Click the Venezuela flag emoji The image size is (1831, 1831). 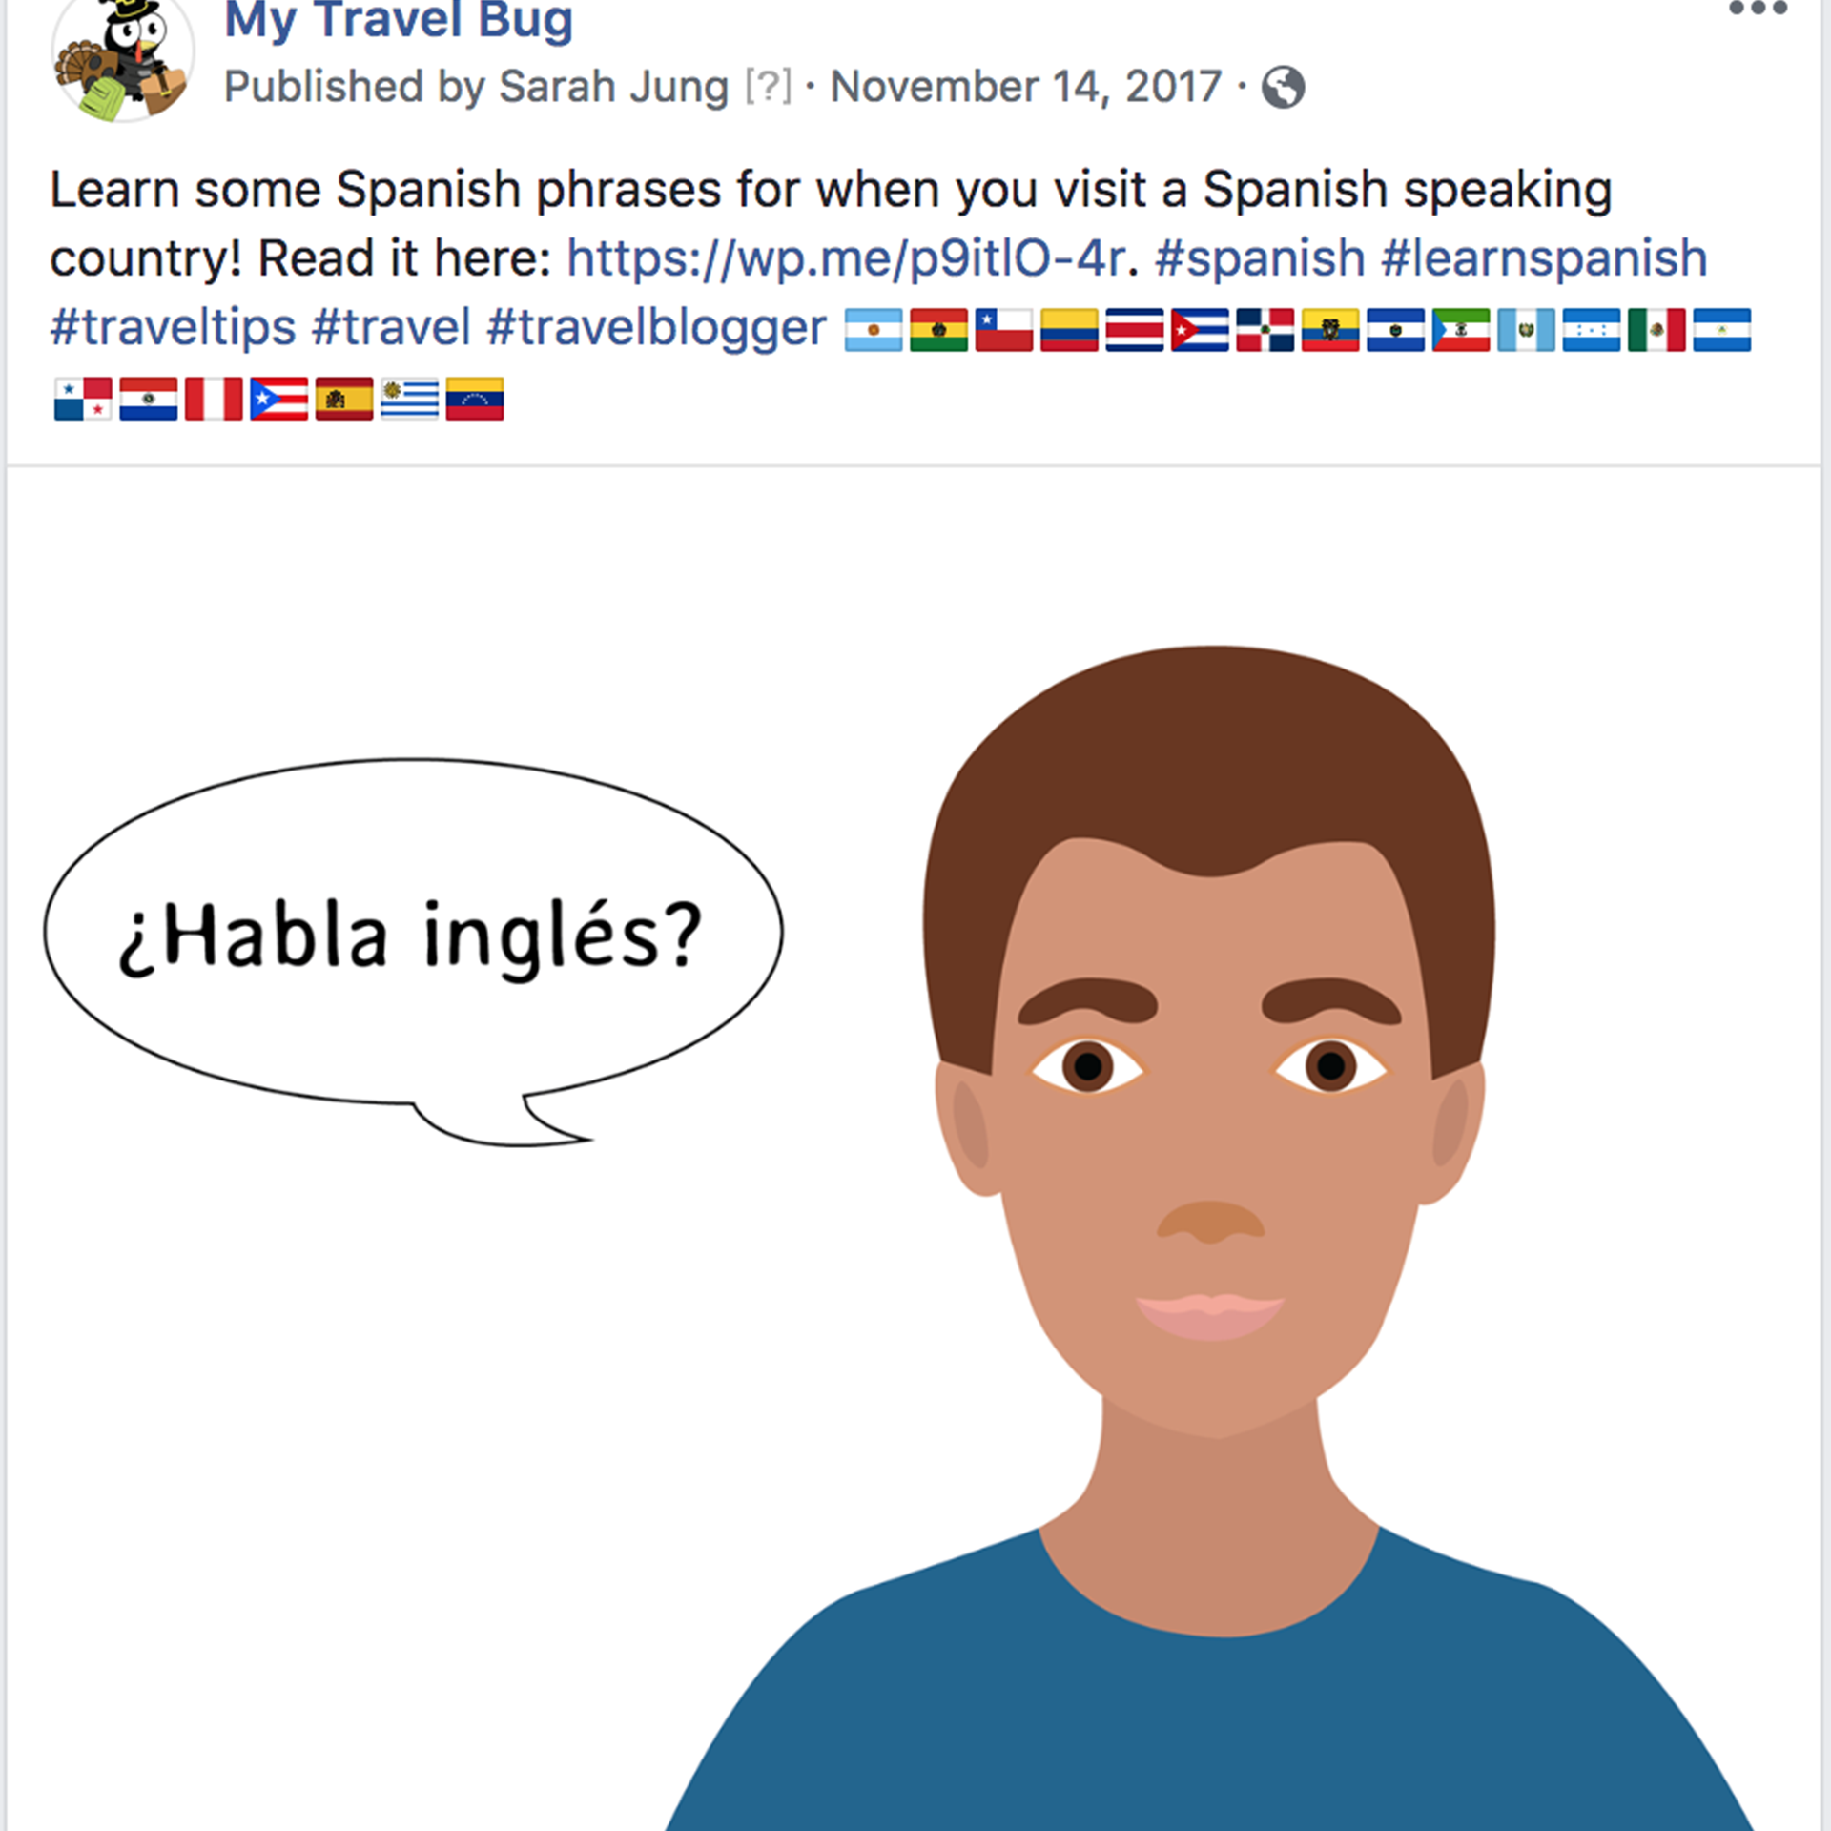pyautogui.click(x=475, y=399)
